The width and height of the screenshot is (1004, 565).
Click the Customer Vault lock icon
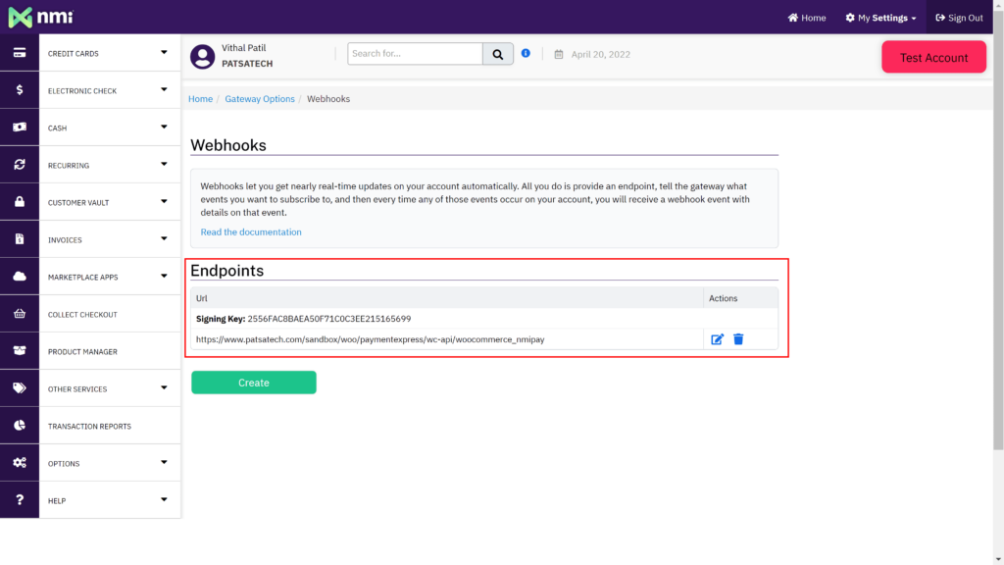click(x=20, y=202)
